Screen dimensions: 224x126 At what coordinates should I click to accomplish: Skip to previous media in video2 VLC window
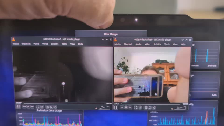point(24,106)
